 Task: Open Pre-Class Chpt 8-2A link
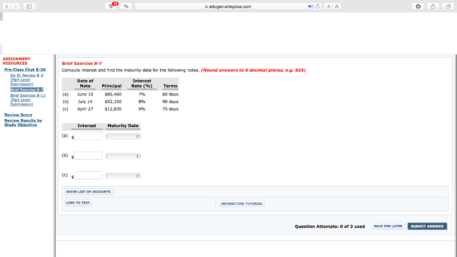pyautogui.click(x=25, y=70)
